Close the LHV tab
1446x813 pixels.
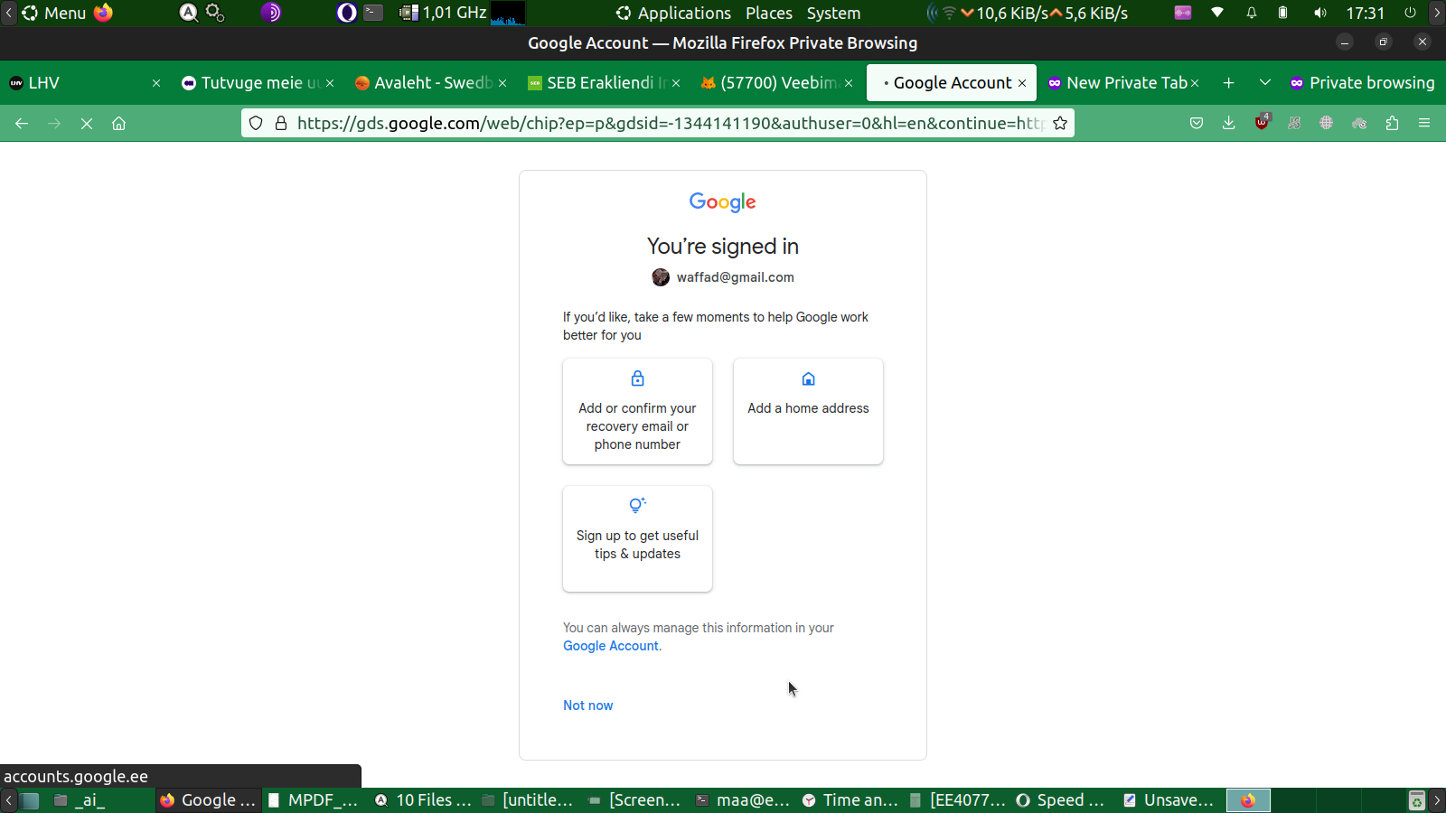156,83
